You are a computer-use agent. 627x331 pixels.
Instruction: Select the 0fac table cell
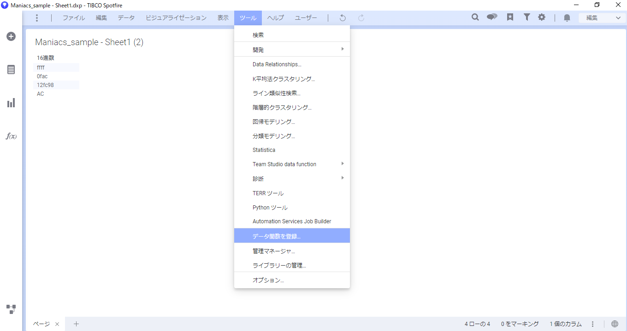57,76
